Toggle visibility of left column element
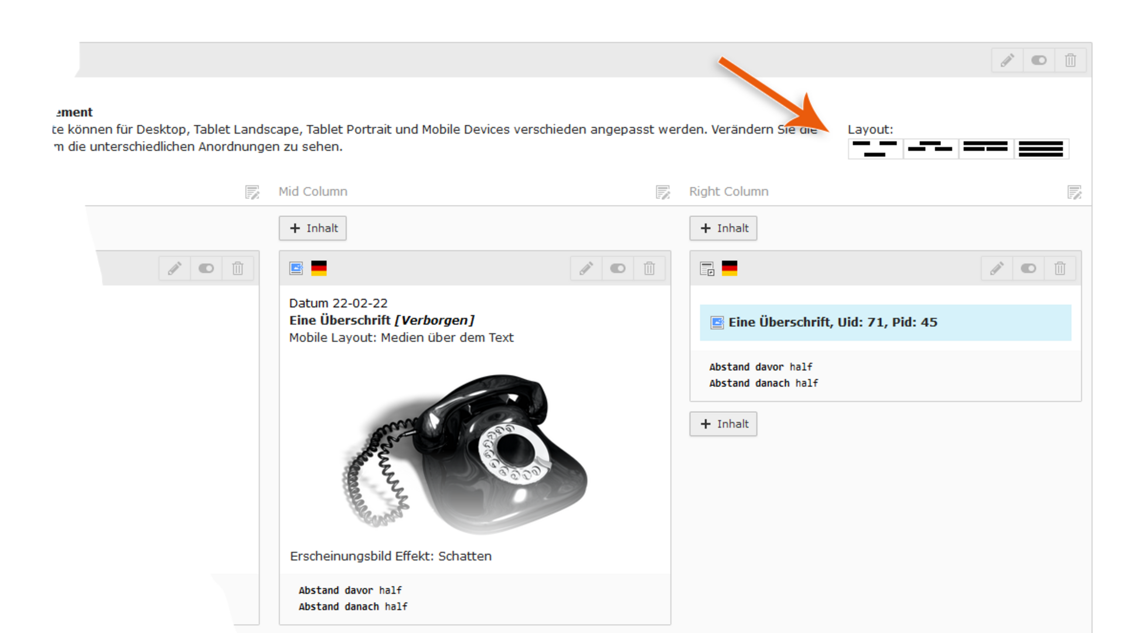The image size is (1125, 633). (x=206, y=268)
